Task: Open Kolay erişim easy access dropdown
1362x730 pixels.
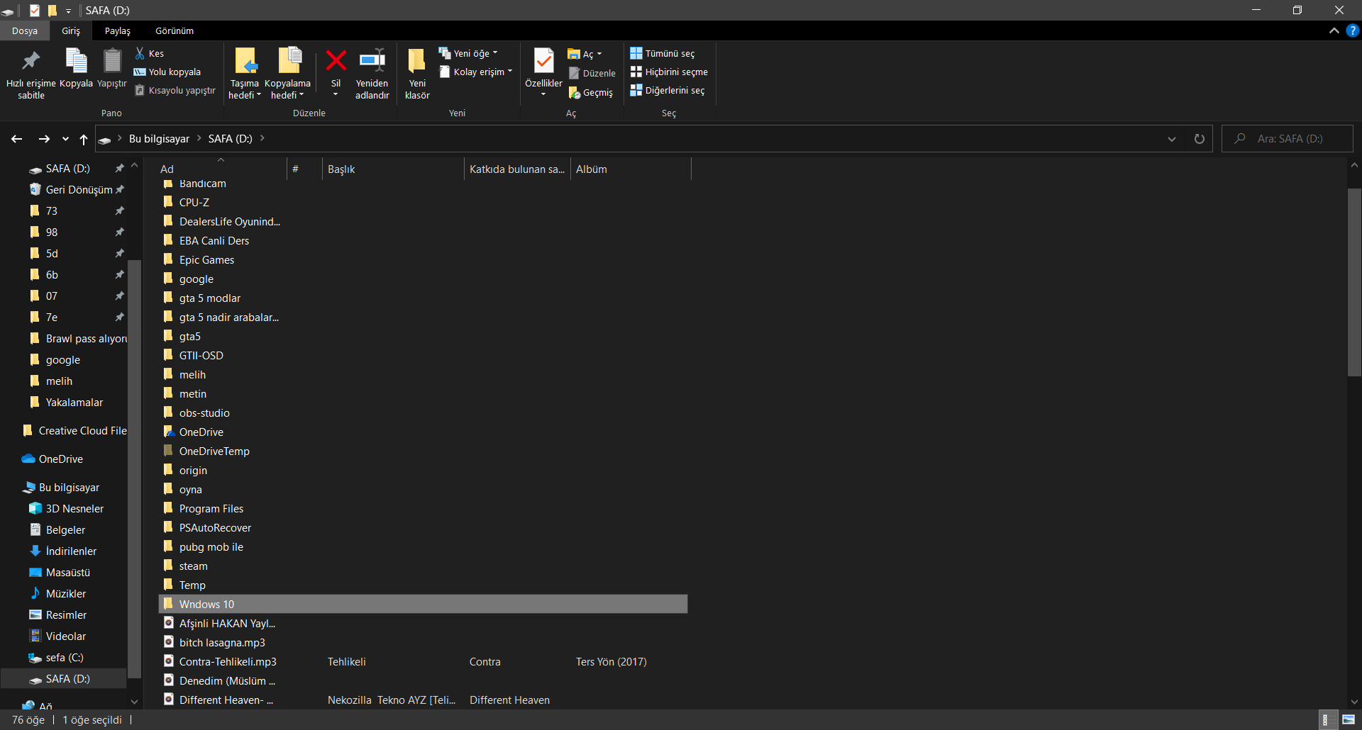Action: [x=476, y=72]
